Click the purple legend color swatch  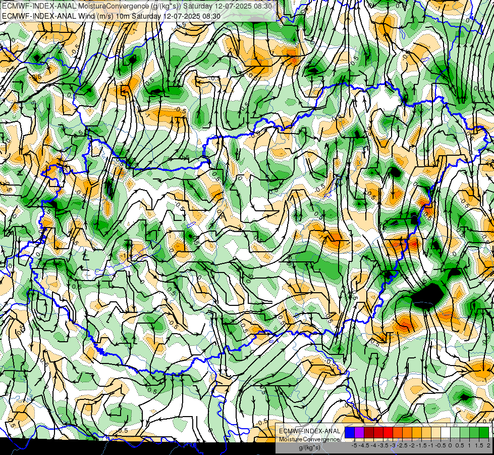click(x=359, y=432)
